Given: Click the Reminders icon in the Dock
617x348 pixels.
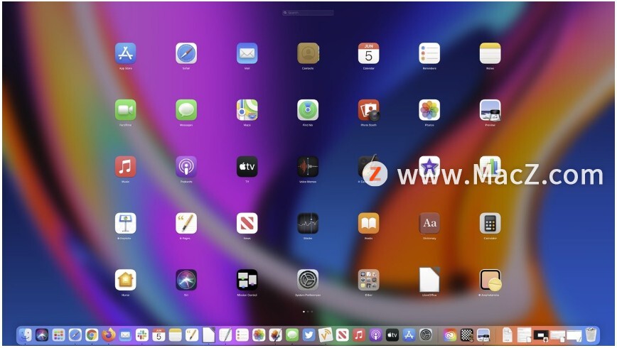Looking at the screenshot, I should click(242, 335).
